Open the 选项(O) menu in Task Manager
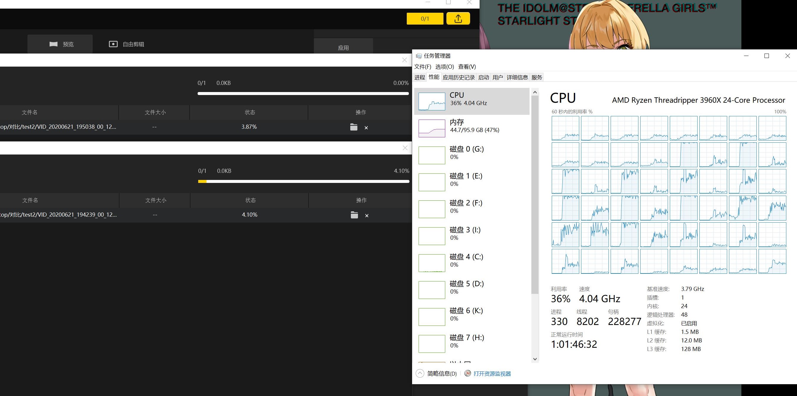This screenshot has width=797, height=396. [x=445, y=67]
